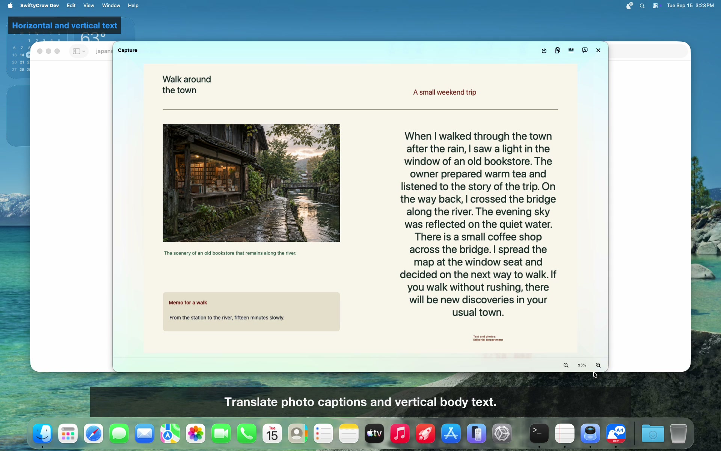Open Music from the Dock
Screen dimensions: 721x451
coord(400,434)
